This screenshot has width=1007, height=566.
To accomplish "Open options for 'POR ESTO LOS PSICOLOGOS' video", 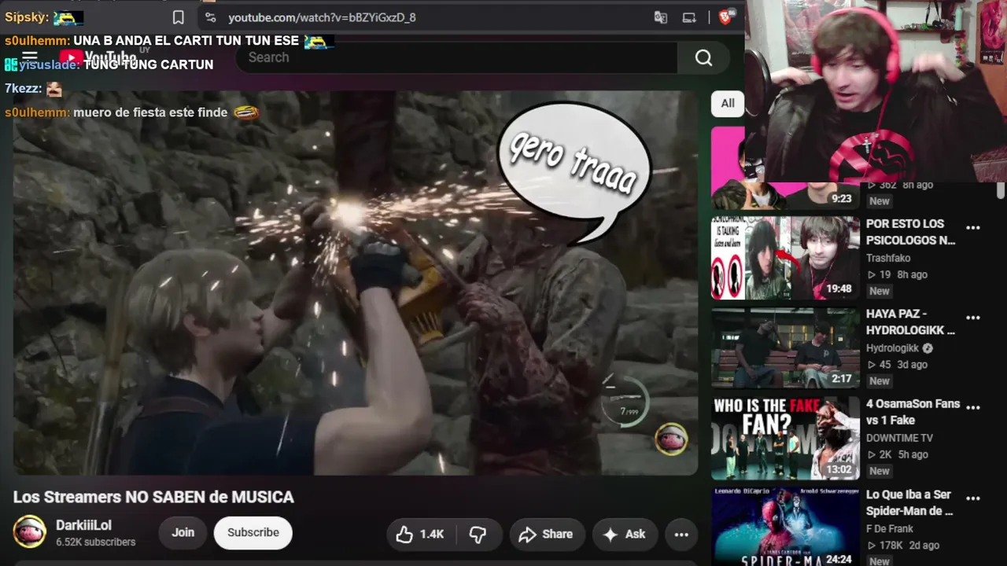I will click(973, 228).
